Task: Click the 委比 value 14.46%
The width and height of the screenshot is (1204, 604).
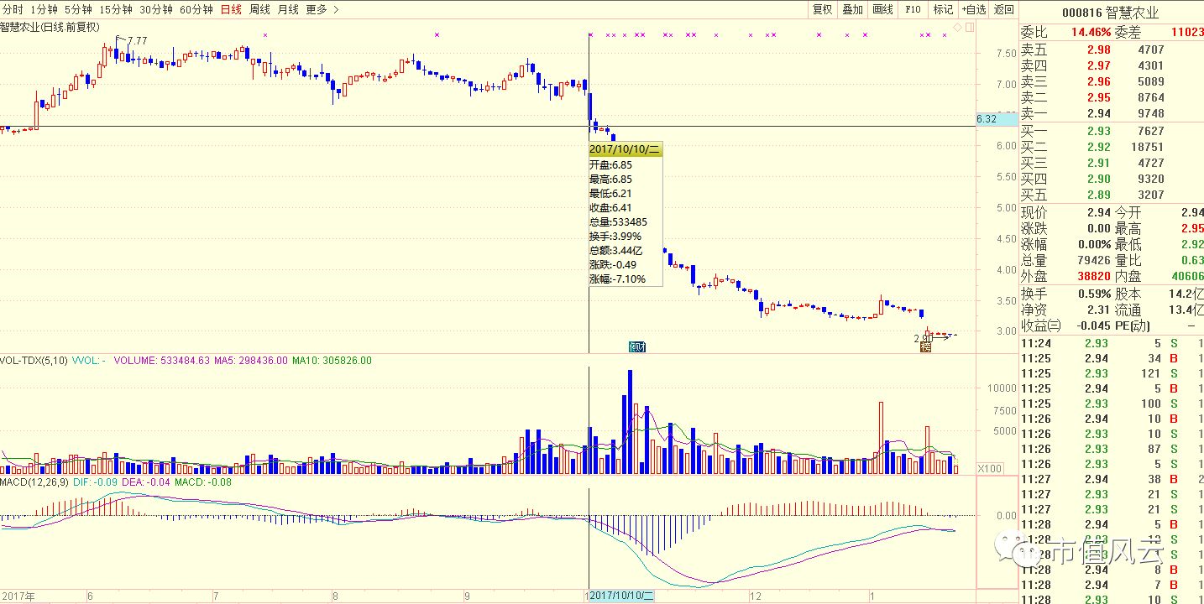Action: coord(1090,33)
